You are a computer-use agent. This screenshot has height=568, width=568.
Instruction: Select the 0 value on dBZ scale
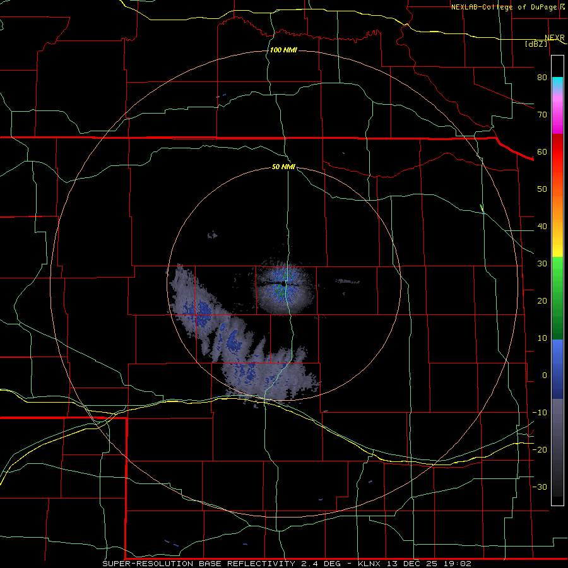coord(545,376)
